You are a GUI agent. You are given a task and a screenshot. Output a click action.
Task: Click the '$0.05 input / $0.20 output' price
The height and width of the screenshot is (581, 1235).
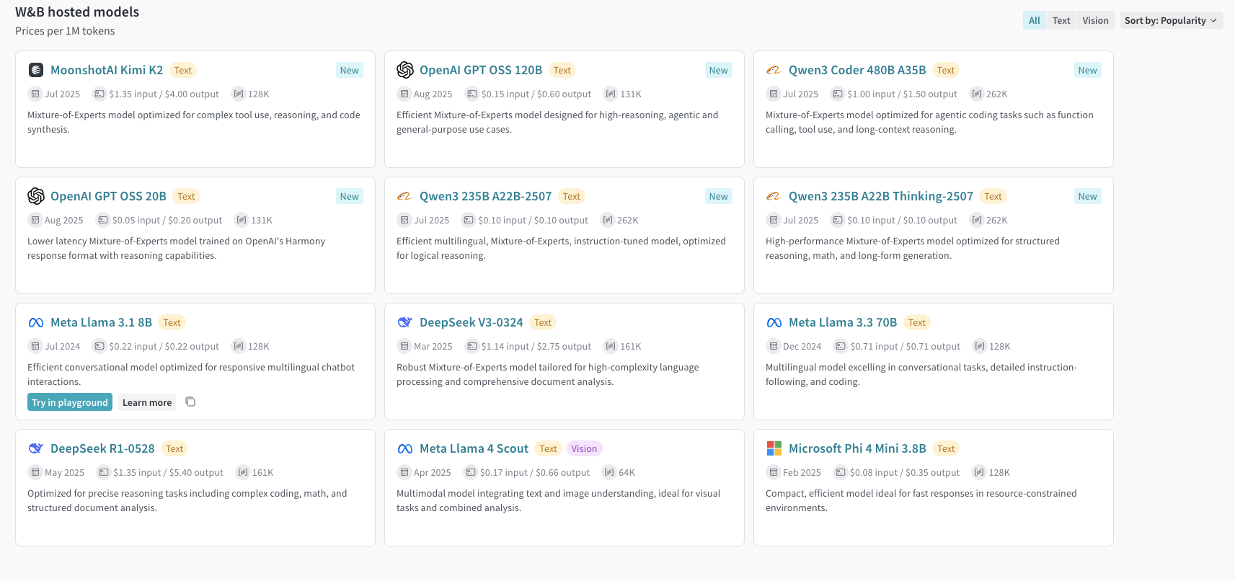pos(167,220)
